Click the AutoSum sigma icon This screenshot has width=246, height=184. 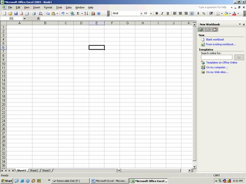pyautogui.click(x=78, y=14)
